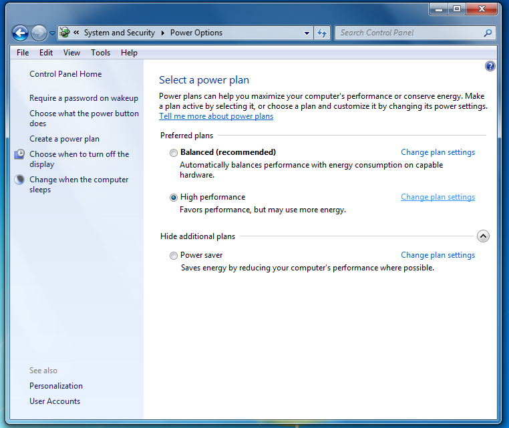The height and width of the screenshot is (428, 509).
Task: Click the 'Select a power plan' heading
Action: (204, 80)
